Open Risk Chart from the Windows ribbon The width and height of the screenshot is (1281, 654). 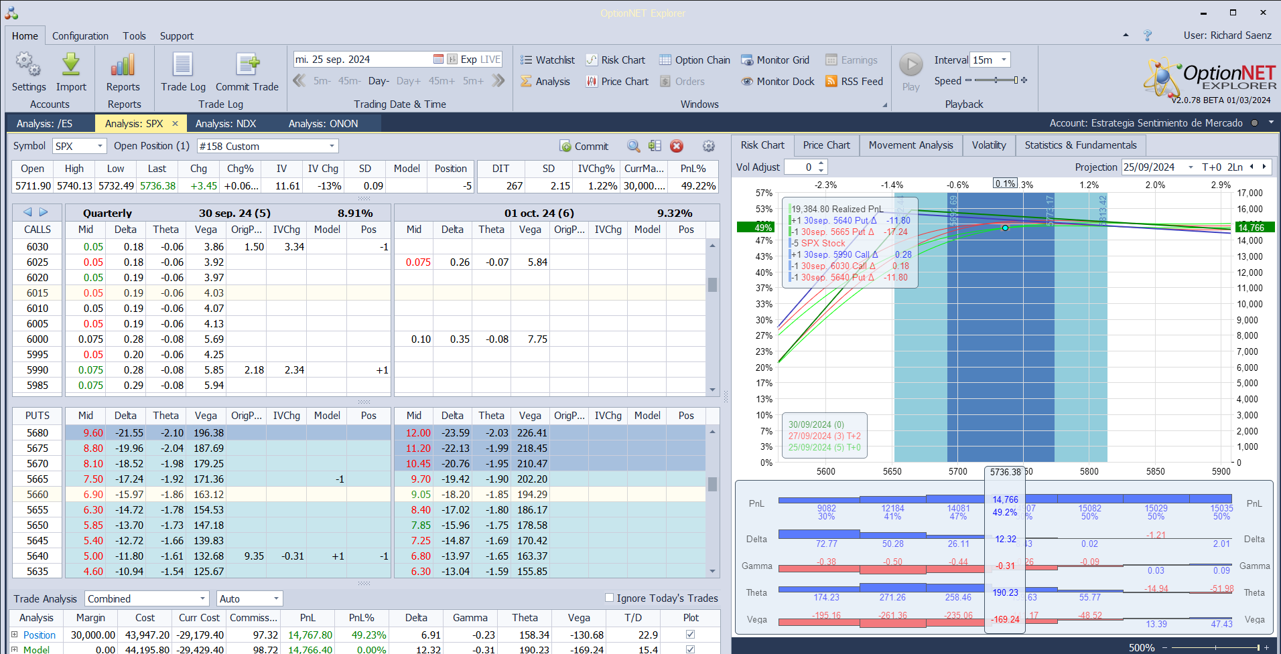click(x=616, y=60)
